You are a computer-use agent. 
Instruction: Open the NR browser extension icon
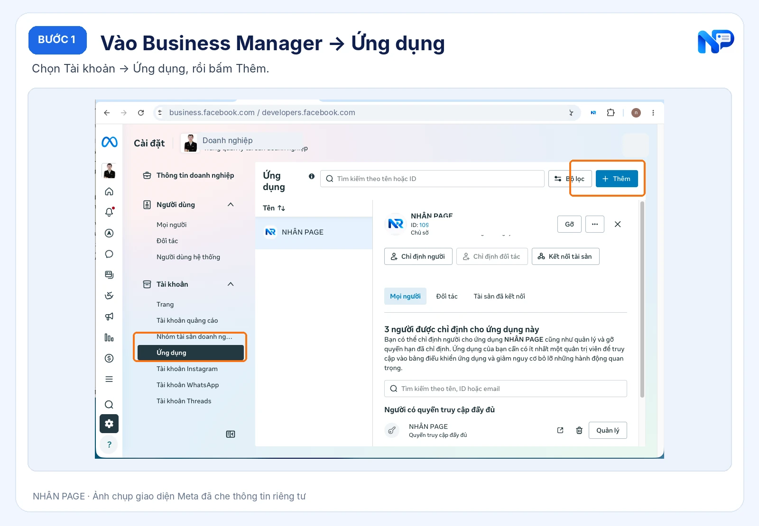tap(593, 113)
